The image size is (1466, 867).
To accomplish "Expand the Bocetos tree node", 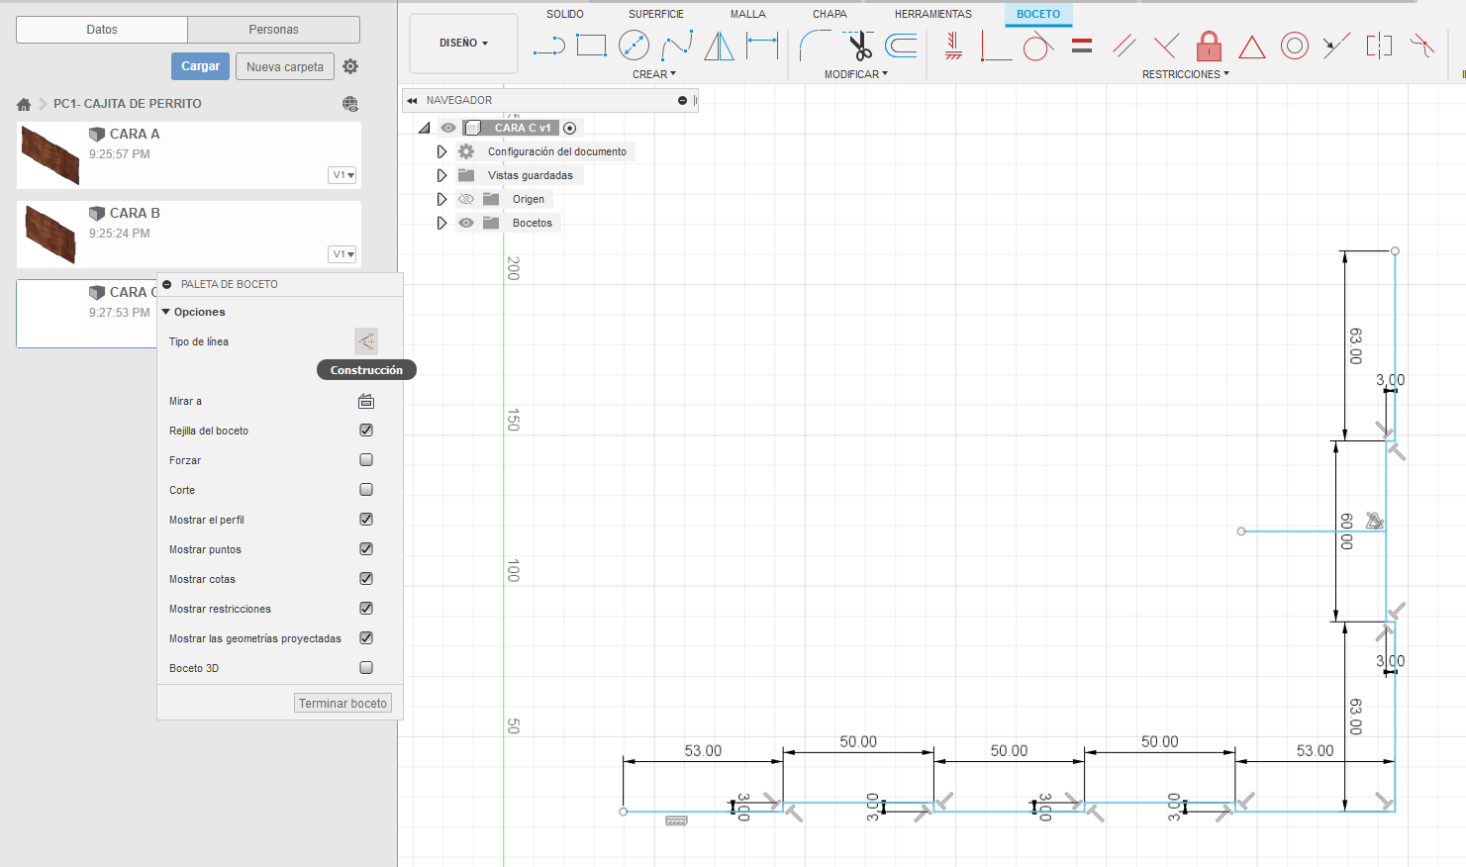I will 441,223.
